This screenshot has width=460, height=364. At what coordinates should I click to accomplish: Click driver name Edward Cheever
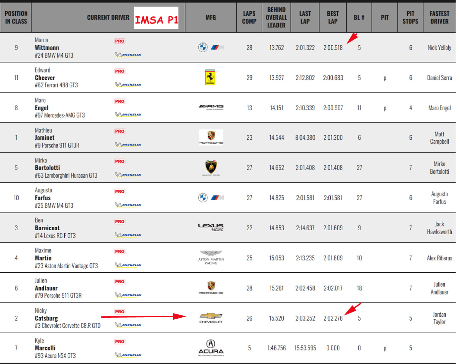point(45,78)
